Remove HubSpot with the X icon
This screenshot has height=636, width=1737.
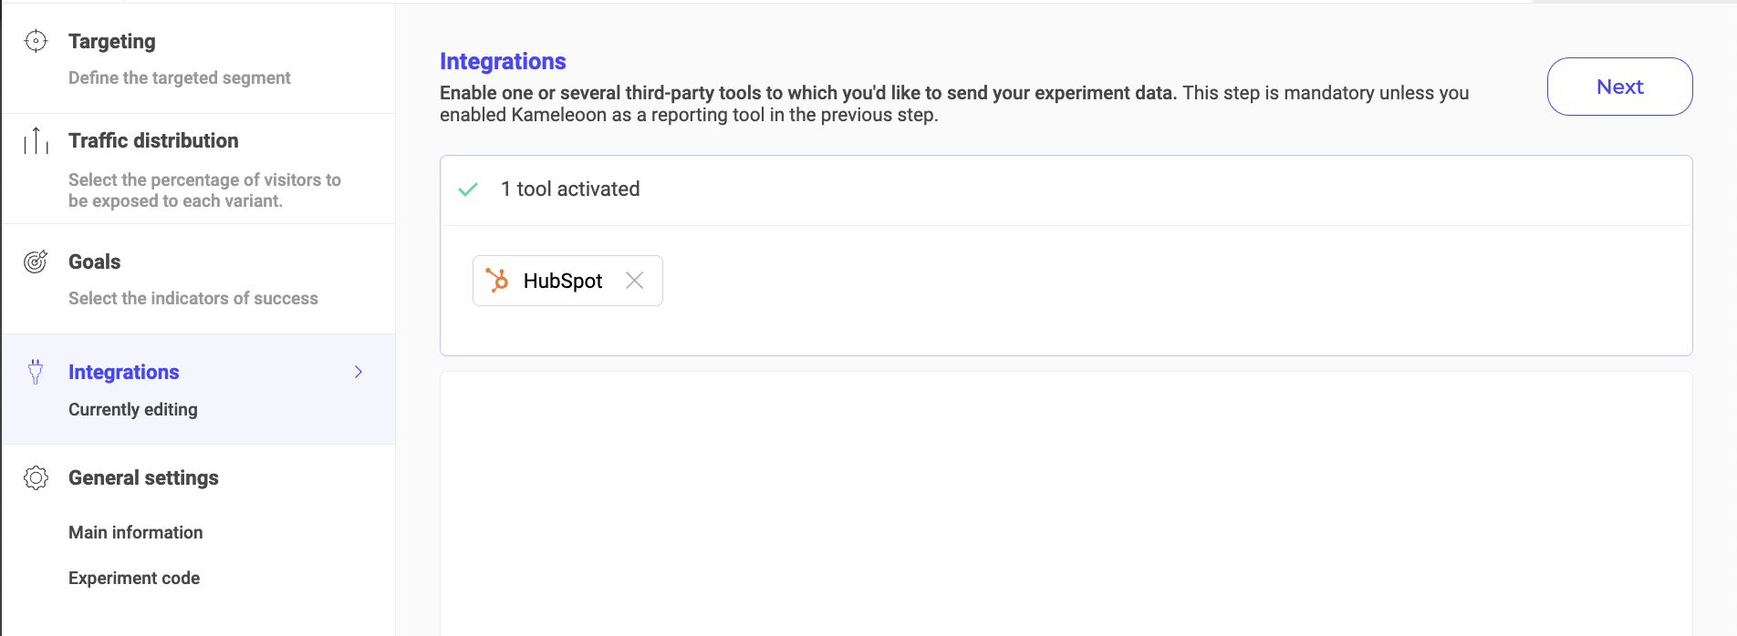(634, 281)
